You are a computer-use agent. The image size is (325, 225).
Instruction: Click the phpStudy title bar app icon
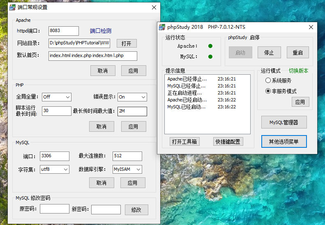tap(162, 27)
